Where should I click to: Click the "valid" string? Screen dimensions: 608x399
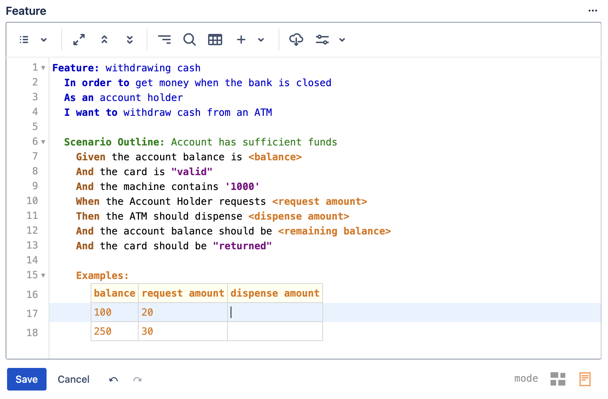tap(192, 172)
